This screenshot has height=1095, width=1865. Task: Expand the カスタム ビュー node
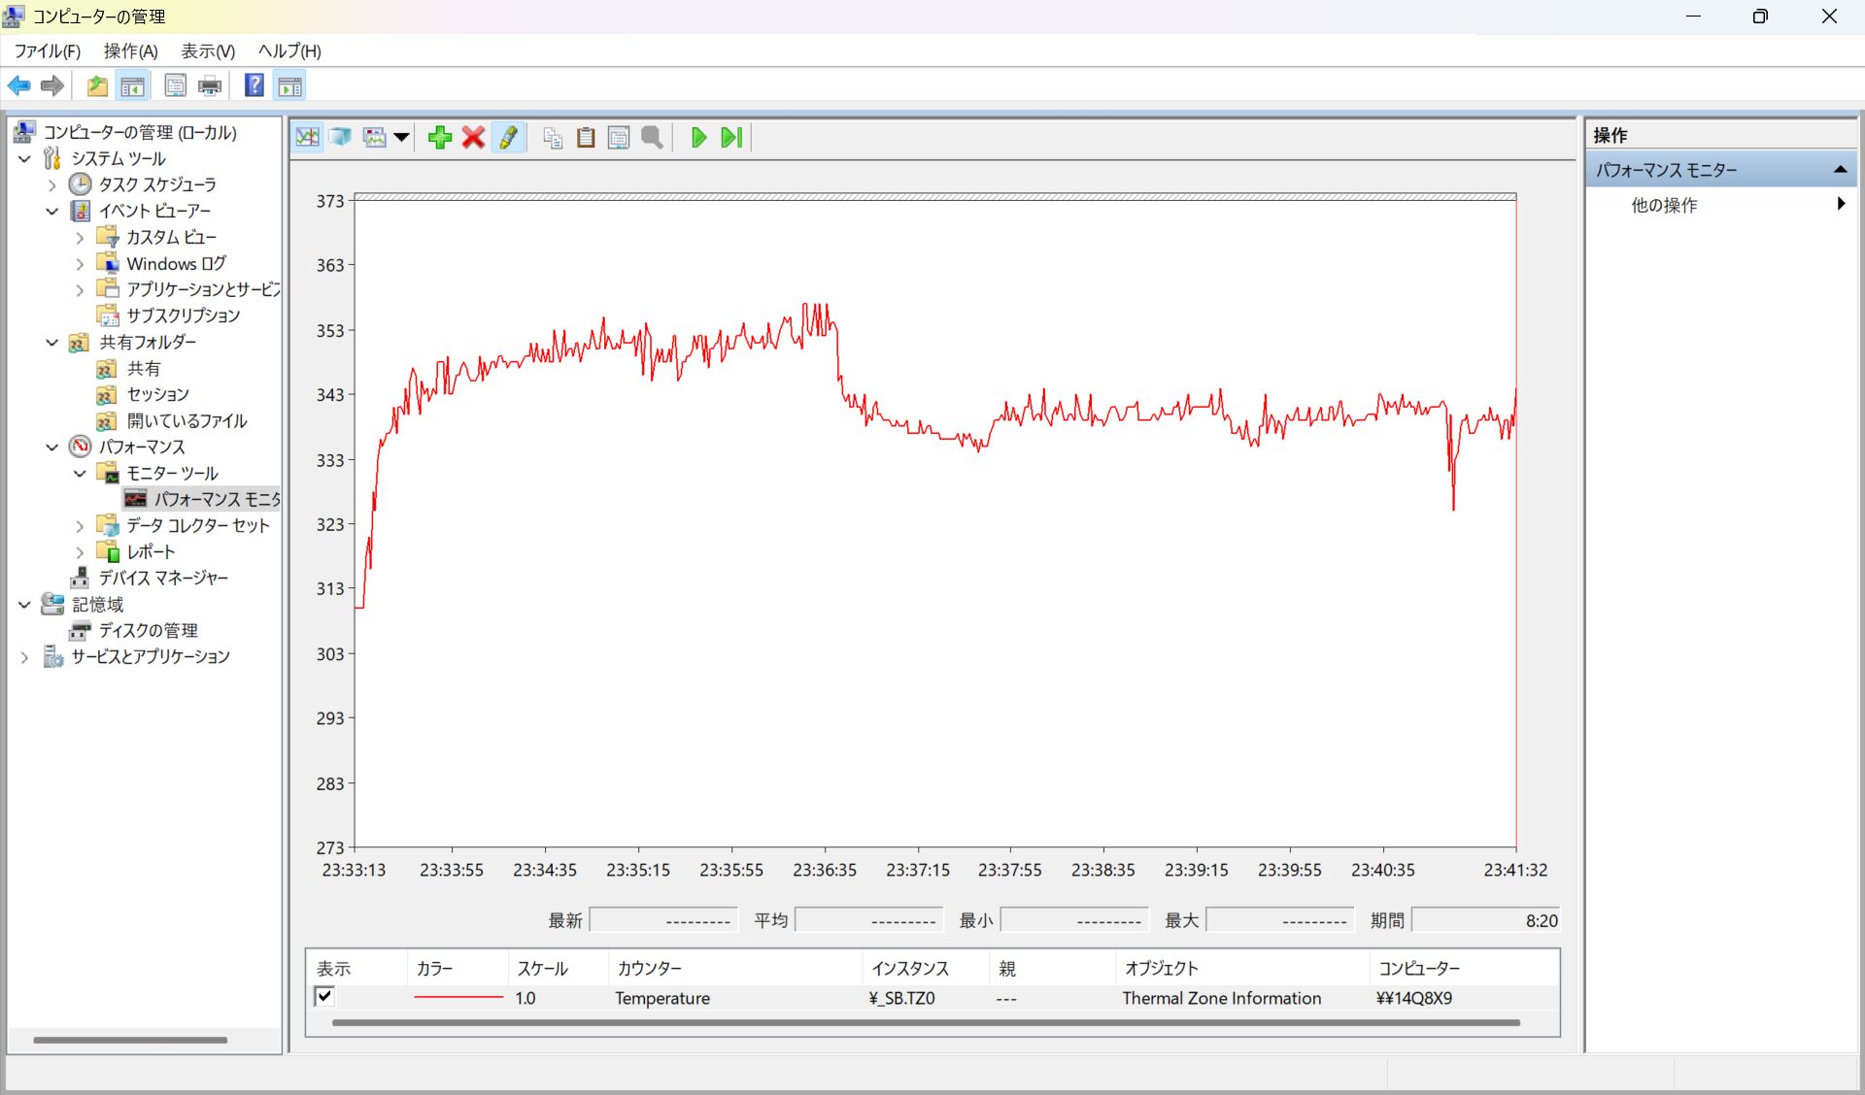[x=80, y=238]
